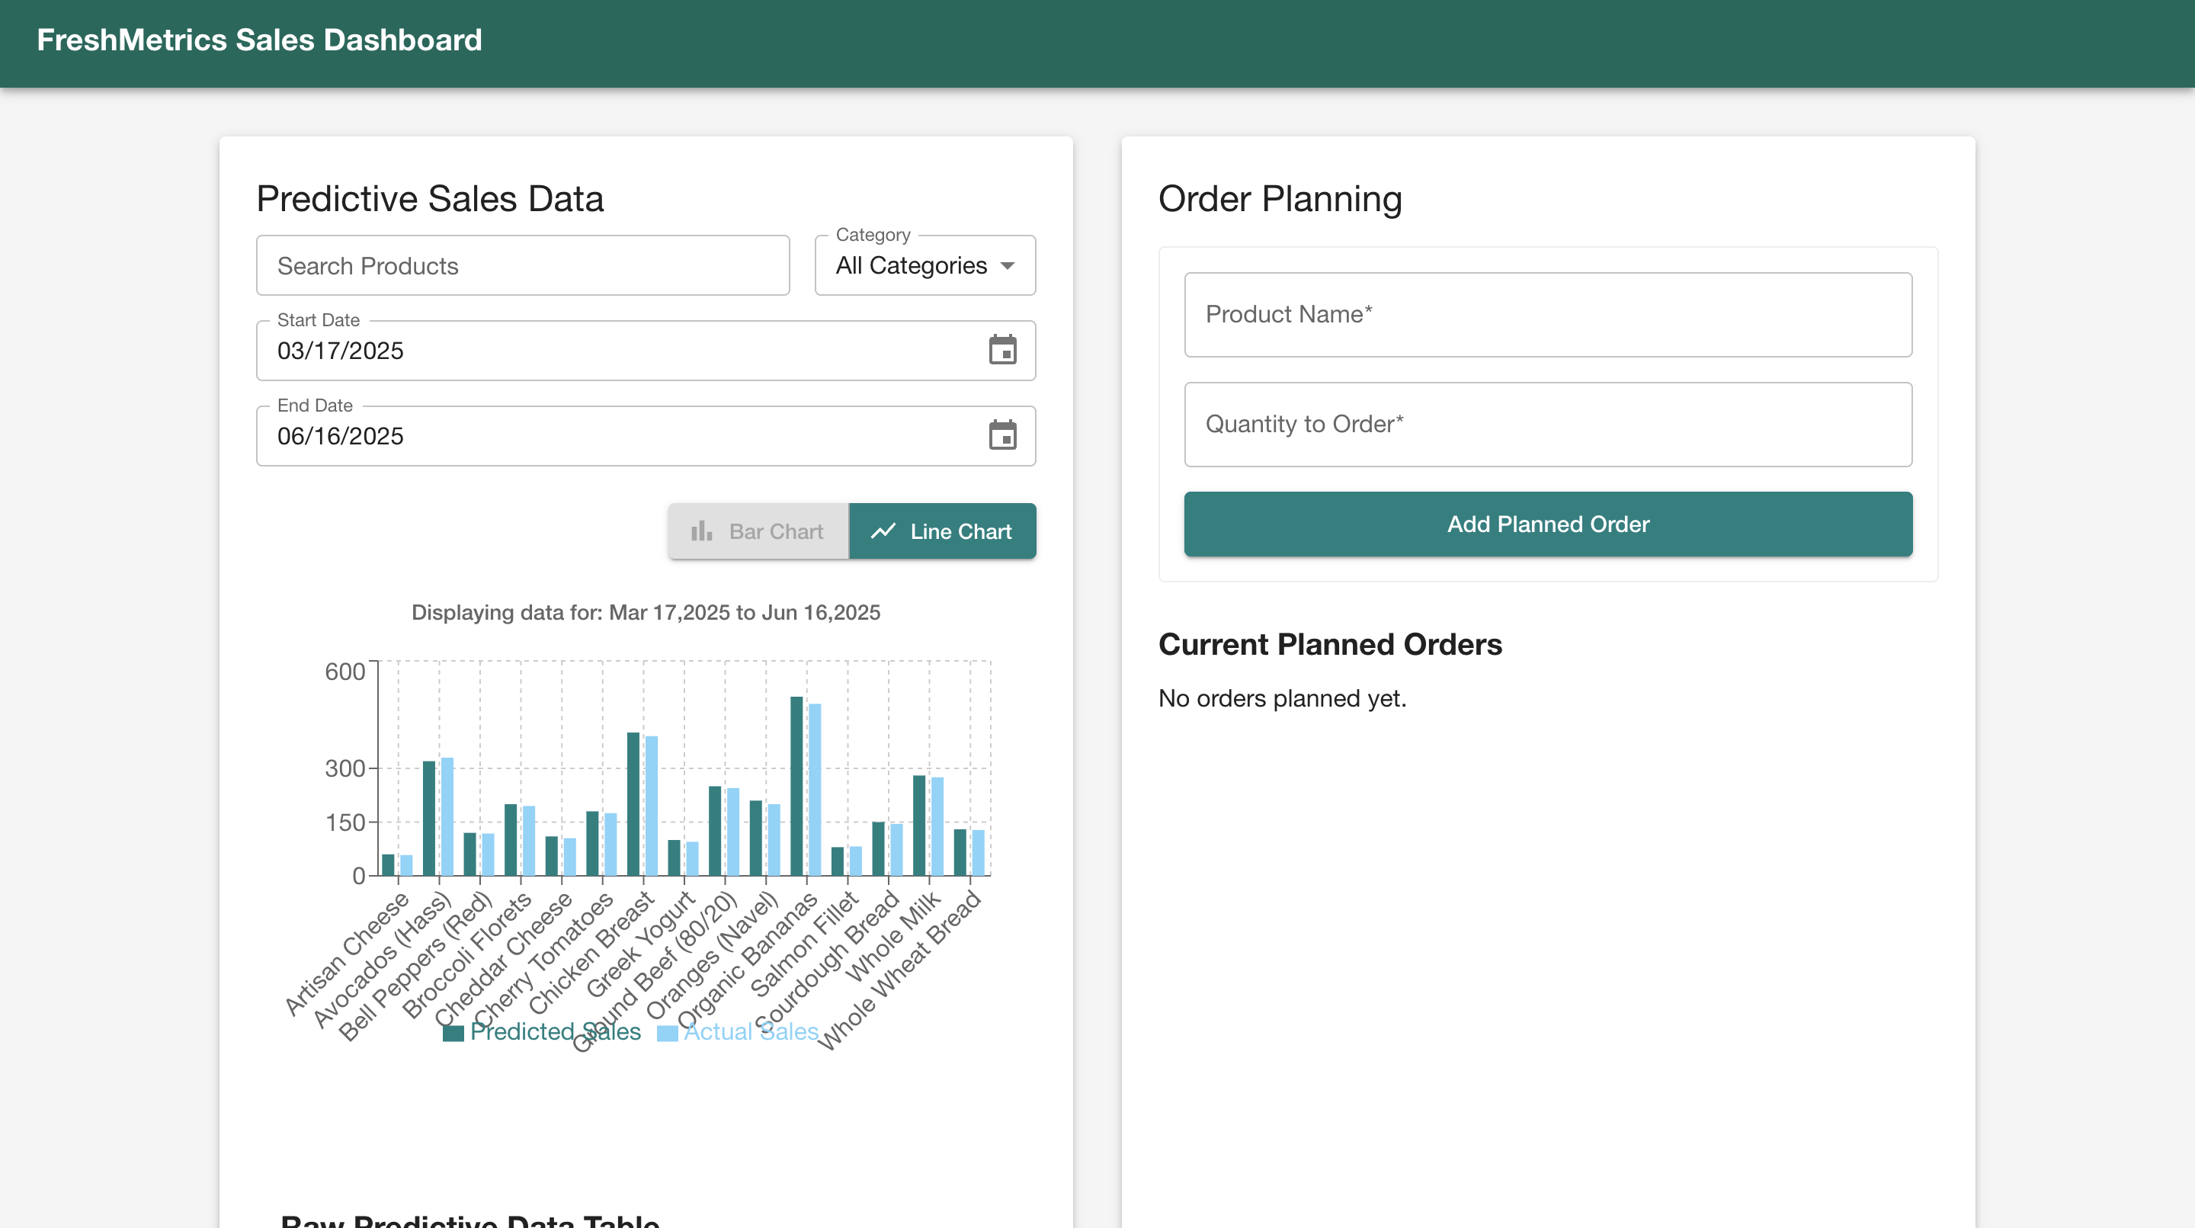
Task: Click the Order Planning heading
Action: pos(1280,198)
